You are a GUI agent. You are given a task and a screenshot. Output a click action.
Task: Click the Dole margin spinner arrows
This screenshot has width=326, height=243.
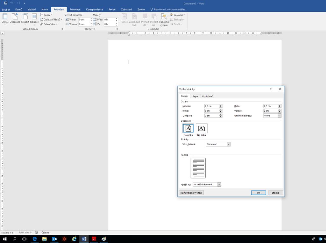pos(280,106)
